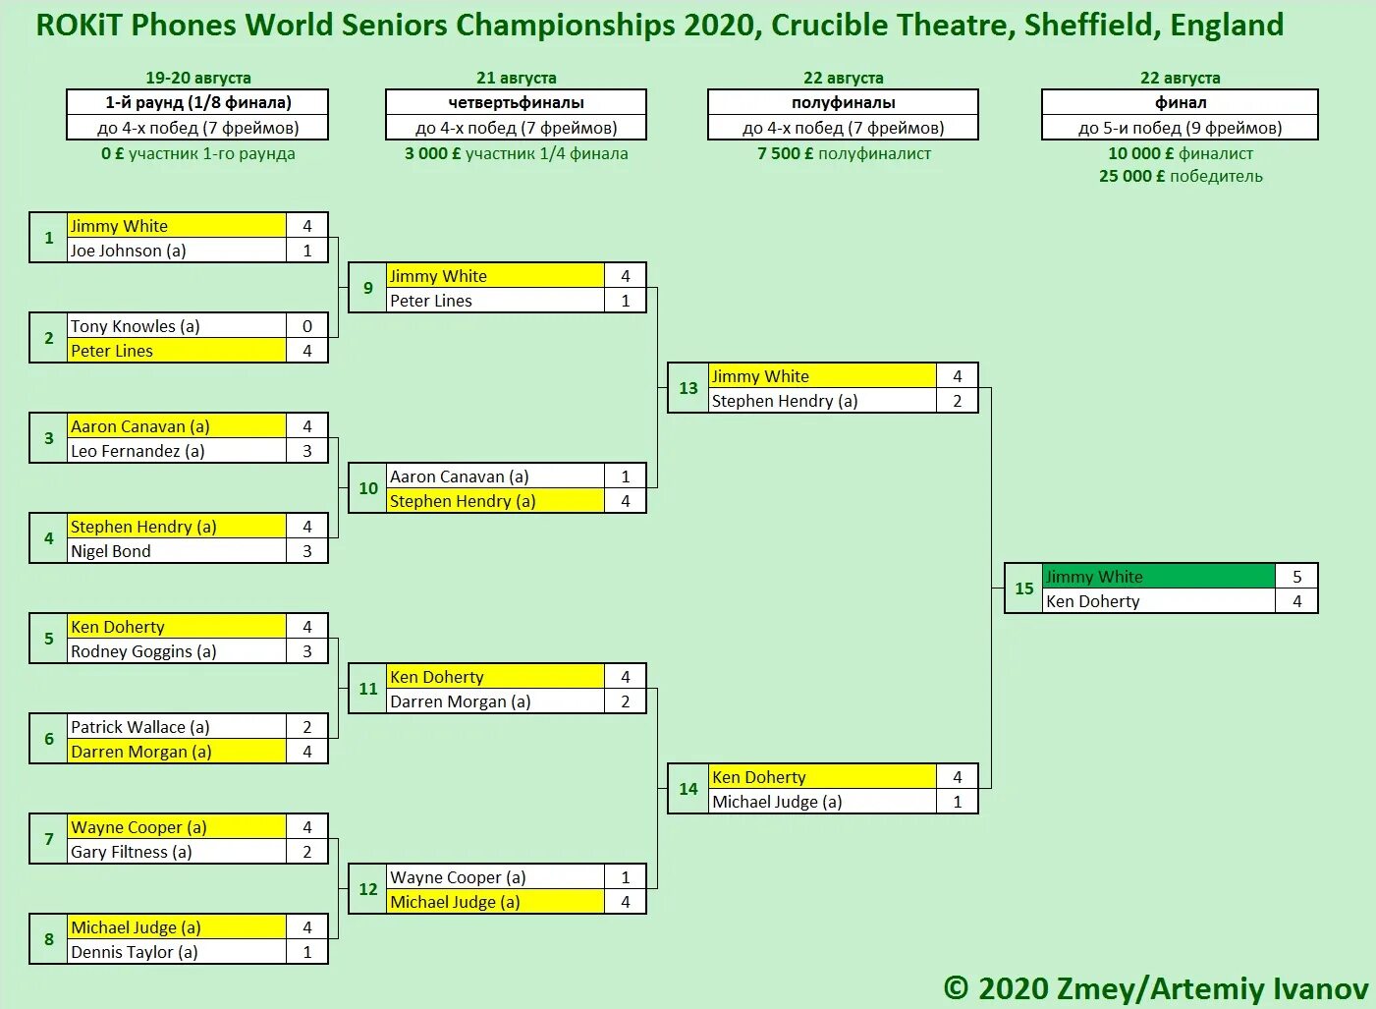The width and height of the screenshot is (1376, 1009).
Task: Click Michael Judge (a) in semifinal 14
Action: click(x=822, y=802)
